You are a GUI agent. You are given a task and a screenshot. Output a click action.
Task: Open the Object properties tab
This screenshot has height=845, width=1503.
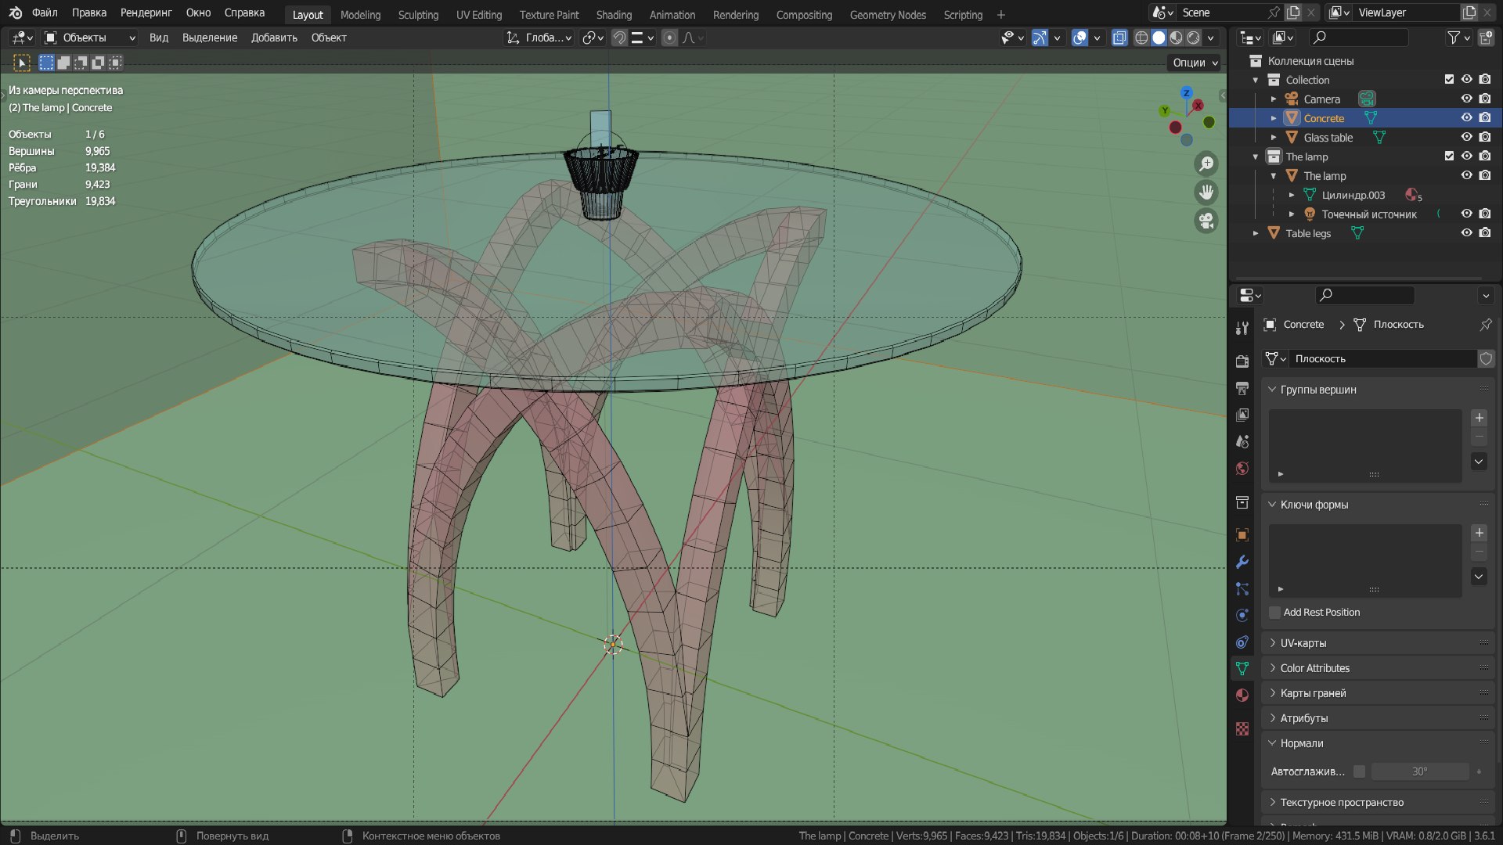(x=1242, y=535)
